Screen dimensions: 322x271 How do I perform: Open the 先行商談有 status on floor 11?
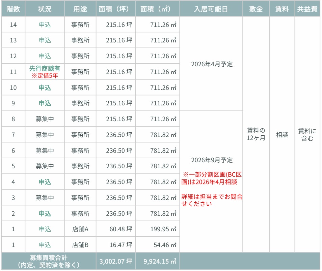(45, 69)
